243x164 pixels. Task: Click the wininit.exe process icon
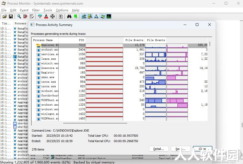point(38,64)
